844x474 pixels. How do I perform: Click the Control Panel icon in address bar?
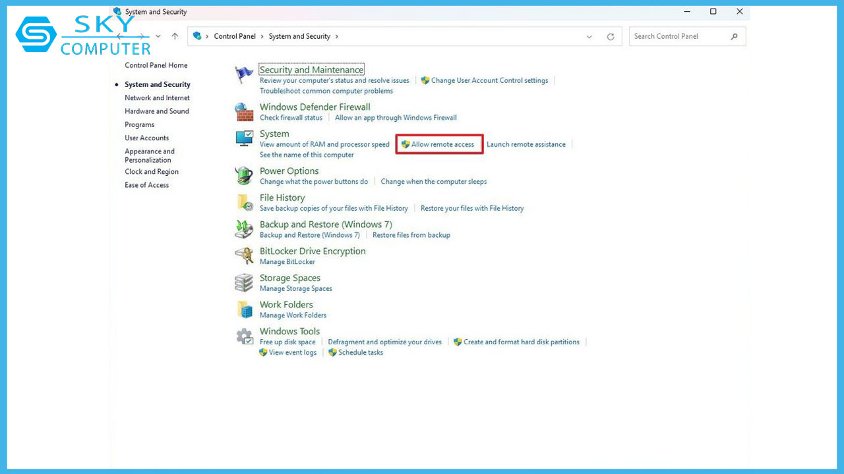click(197, 36)
